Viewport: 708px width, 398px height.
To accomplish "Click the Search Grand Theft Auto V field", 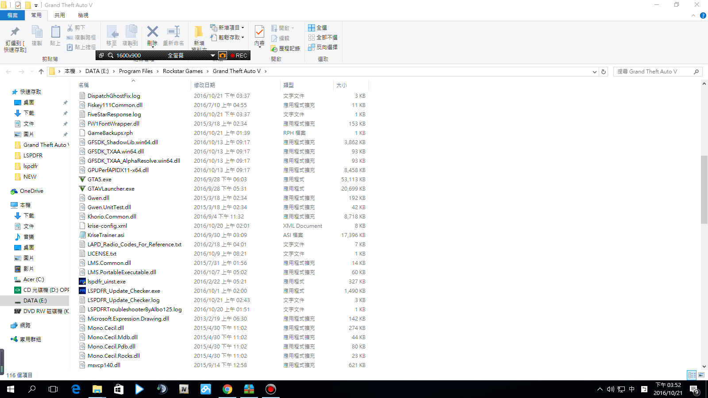I will (x=653, y=71).
